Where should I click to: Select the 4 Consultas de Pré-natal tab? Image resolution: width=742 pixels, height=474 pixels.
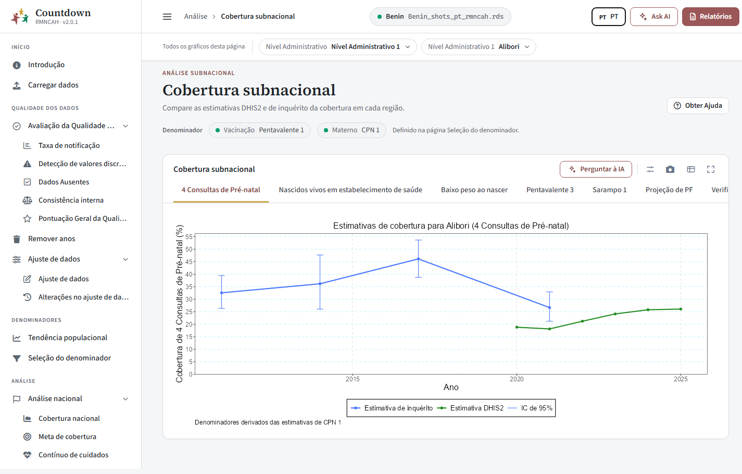[x=221, y=190]
